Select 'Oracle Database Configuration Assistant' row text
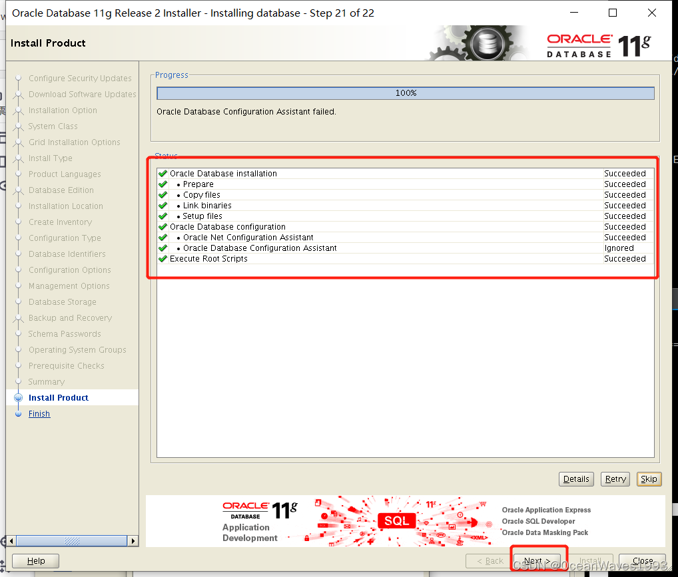 pyautogui.click(x=260, y=248)
